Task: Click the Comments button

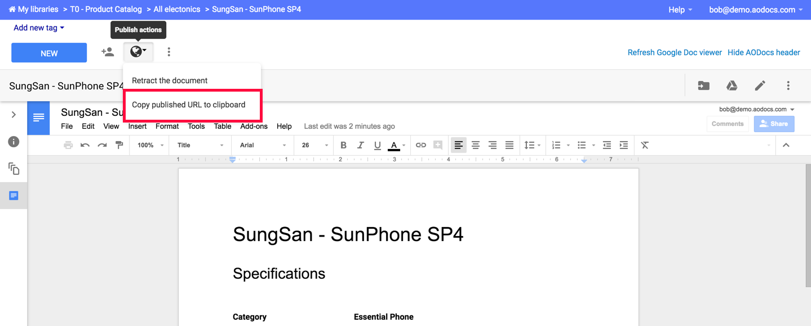Action: pos(728,124)
